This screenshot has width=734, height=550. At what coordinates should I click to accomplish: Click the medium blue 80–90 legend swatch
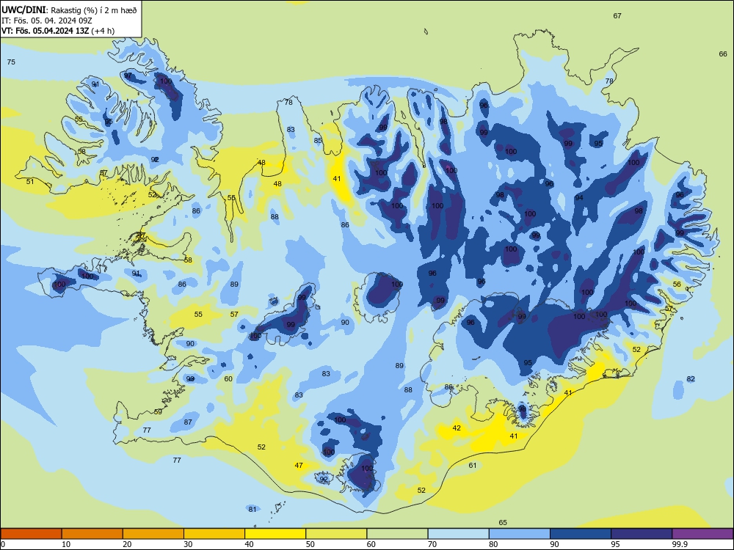pyautogui.click(x=520, y=534)
